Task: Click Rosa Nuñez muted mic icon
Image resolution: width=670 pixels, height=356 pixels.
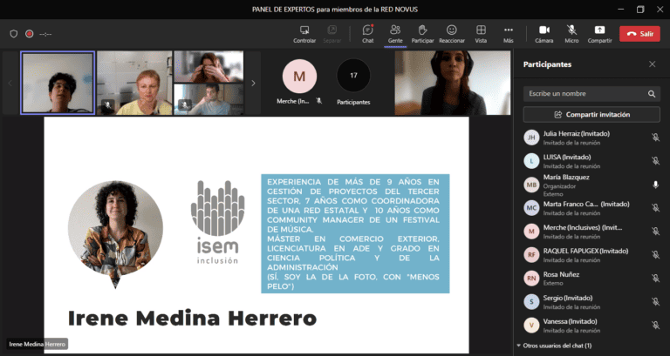Action: click(x=655, y=278)
